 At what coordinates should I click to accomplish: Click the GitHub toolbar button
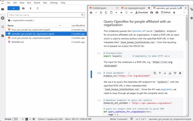click(x=166, y=12)
